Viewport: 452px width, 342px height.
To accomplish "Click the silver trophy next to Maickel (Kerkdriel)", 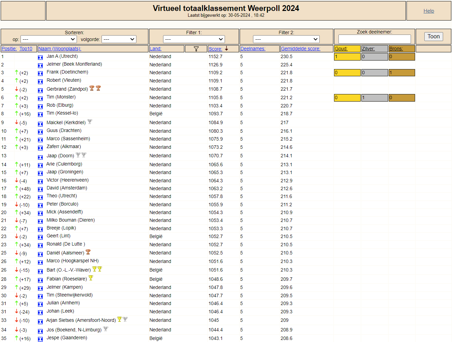I will point(90,121).
